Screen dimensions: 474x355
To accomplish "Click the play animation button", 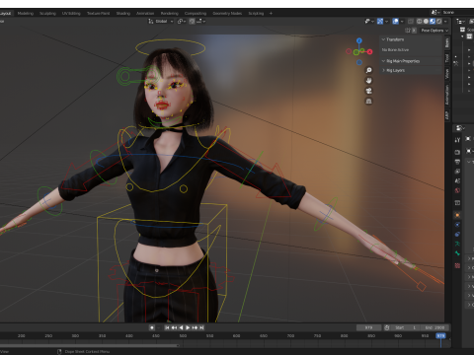I will [188, 327].
